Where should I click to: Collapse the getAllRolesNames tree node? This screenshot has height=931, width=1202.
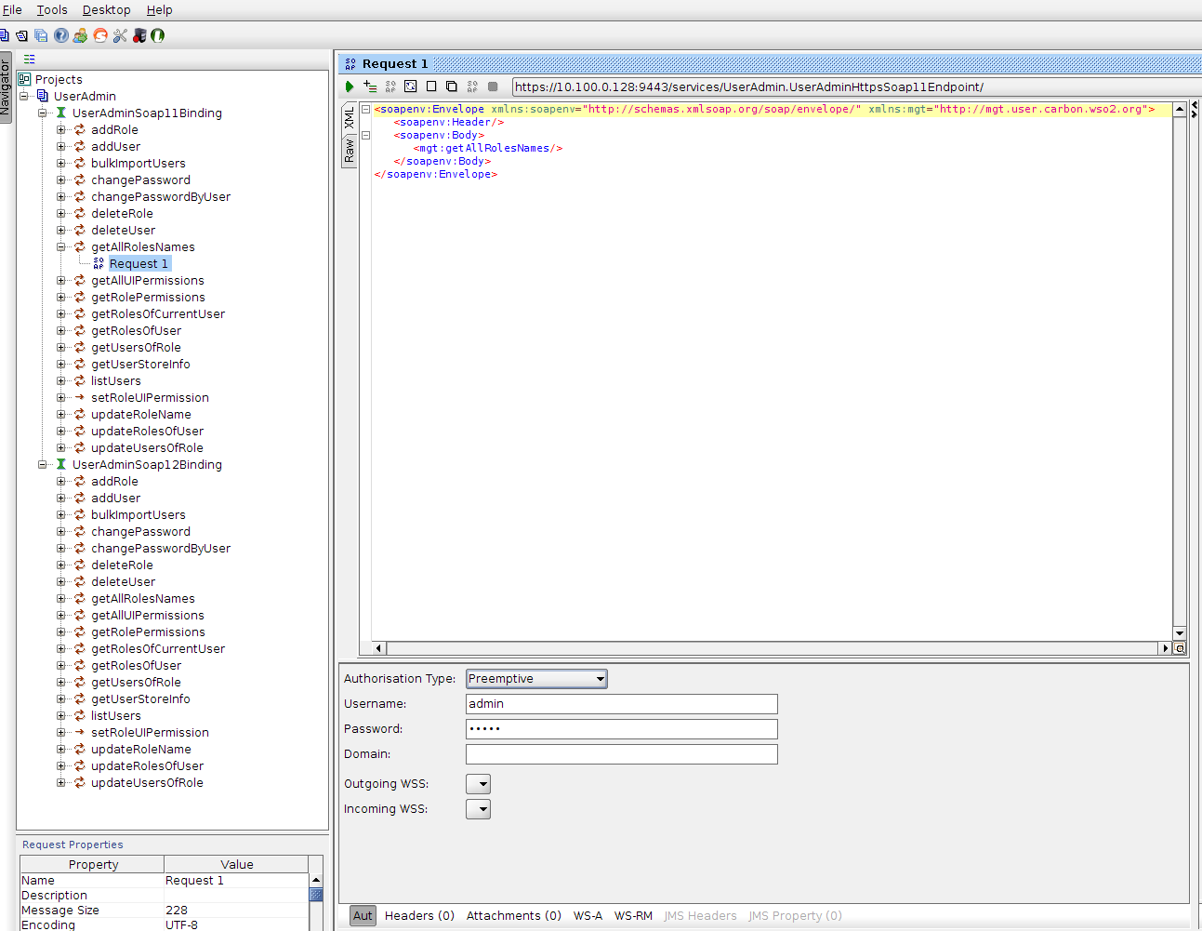(60, 246)
